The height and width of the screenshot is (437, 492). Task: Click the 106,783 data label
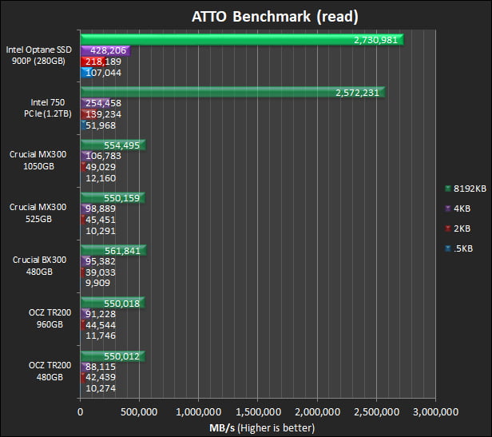(103, 156)
